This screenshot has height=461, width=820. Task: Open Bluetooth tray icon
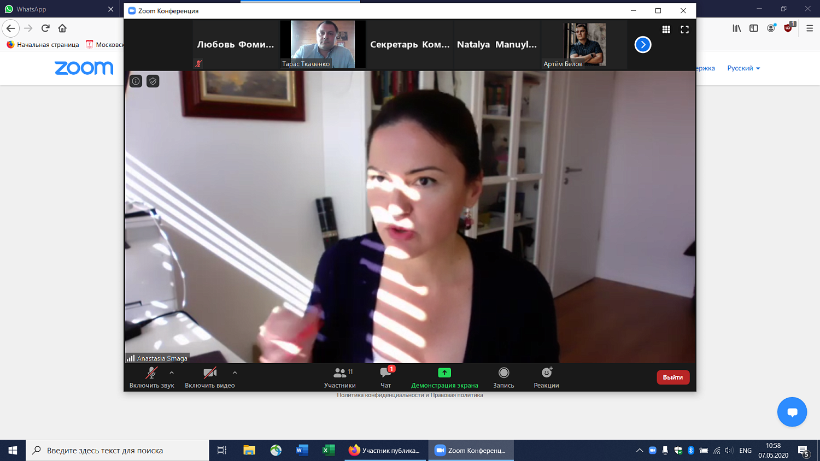[x=691, y=451]
